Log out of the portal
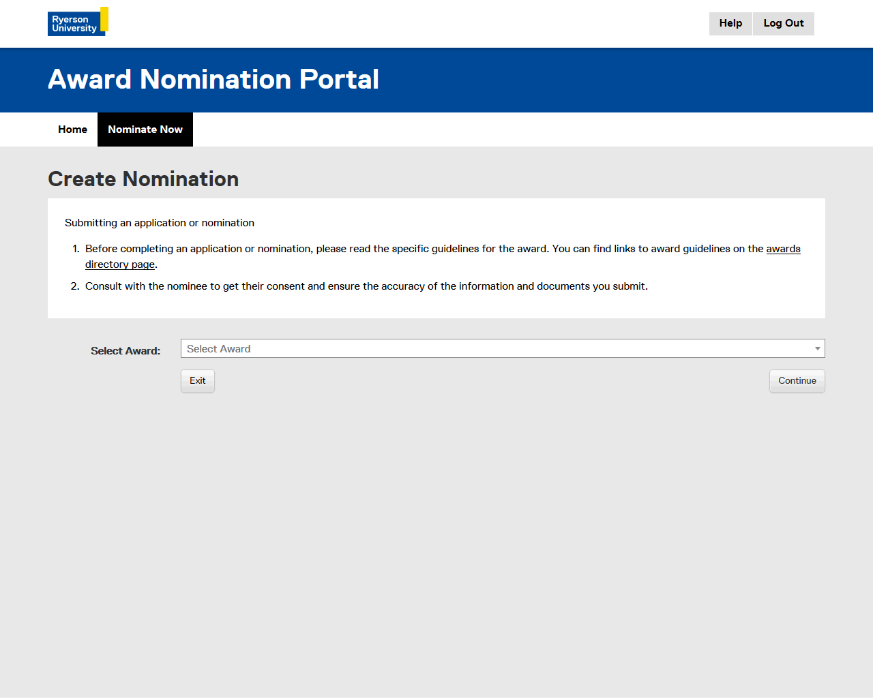 click(783, 23)
